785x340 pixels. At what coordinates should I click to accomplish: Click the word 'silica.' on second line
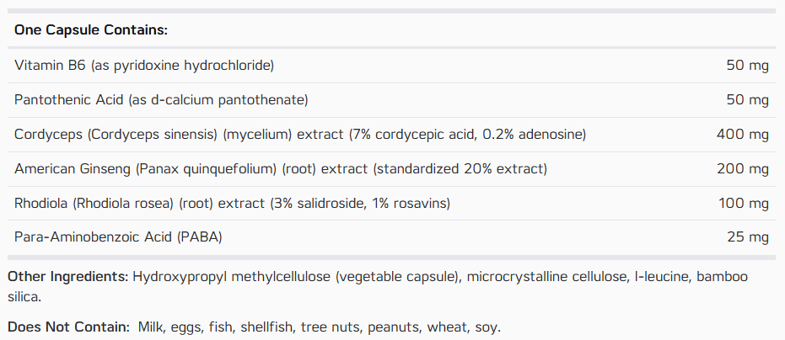(x=24, y=297)
